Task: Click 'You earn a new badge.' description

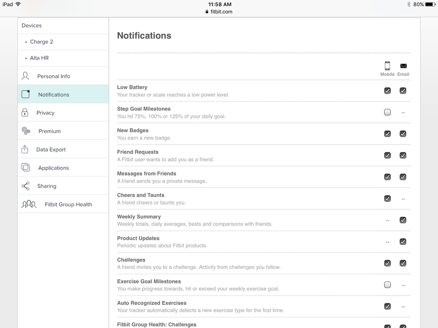Action: coord(144,138)
